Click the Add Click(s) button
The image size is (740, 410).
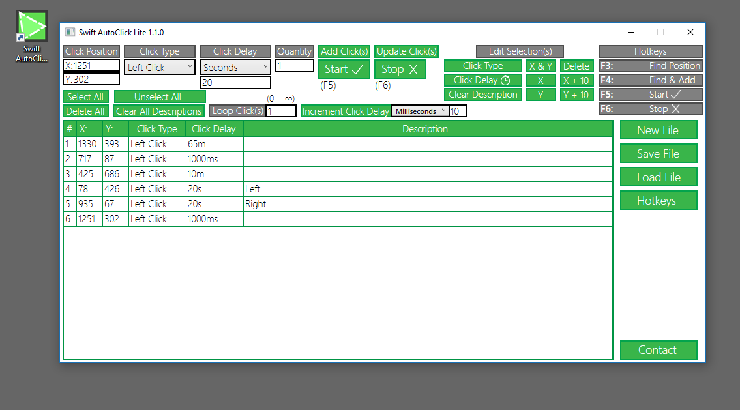coord(344,51)
